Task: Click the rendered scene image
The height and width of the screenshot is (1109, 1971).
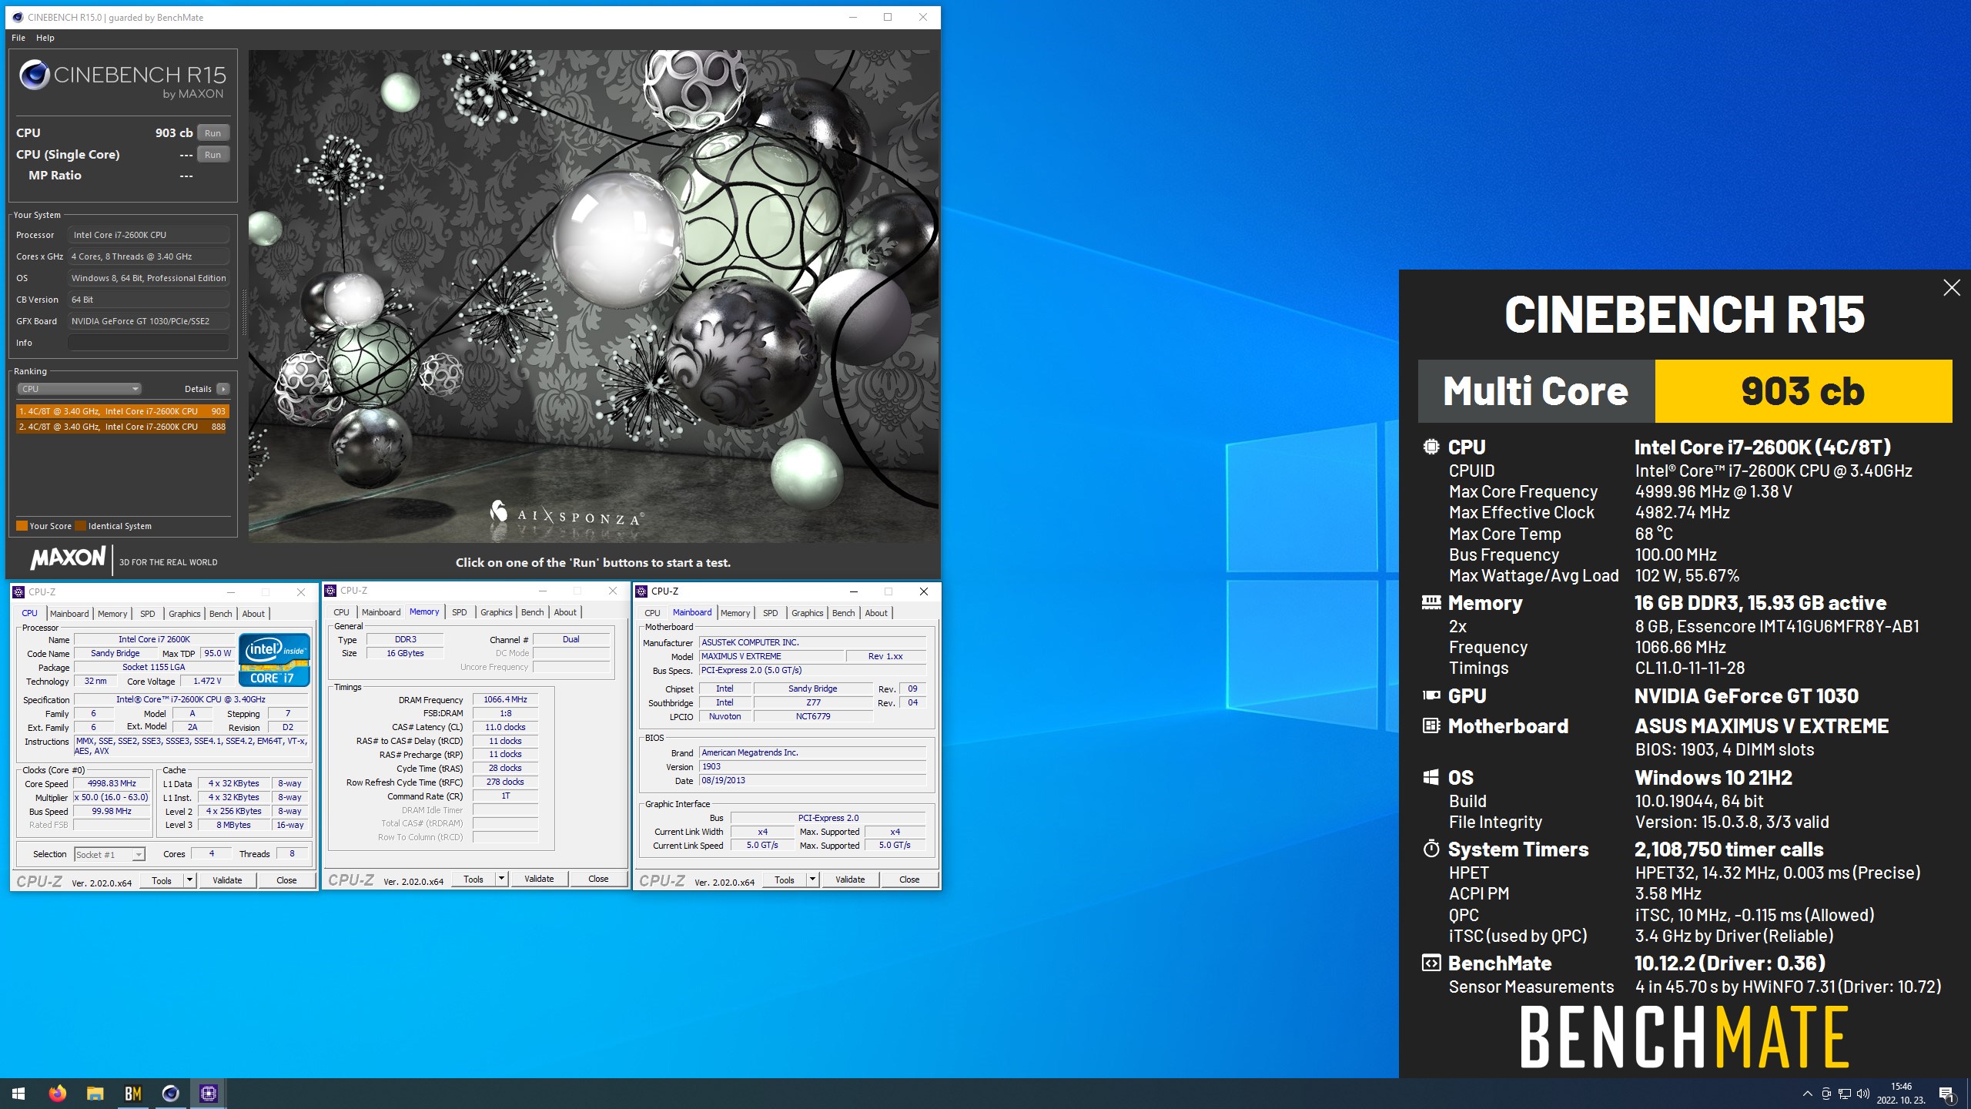Action: (594, 297)
